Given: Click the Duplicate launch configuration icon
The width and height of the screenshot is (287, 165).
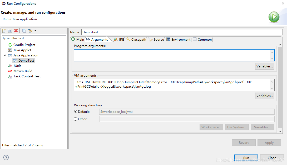Looking at the screenshot, I should pyautogui.click(x=10, y=31).
